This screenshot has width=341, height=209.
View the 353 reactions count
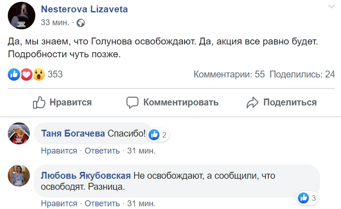point(55,74)
